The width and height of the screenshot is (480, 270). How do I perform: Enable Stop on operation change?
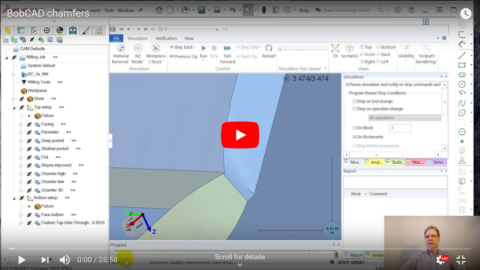354,109
